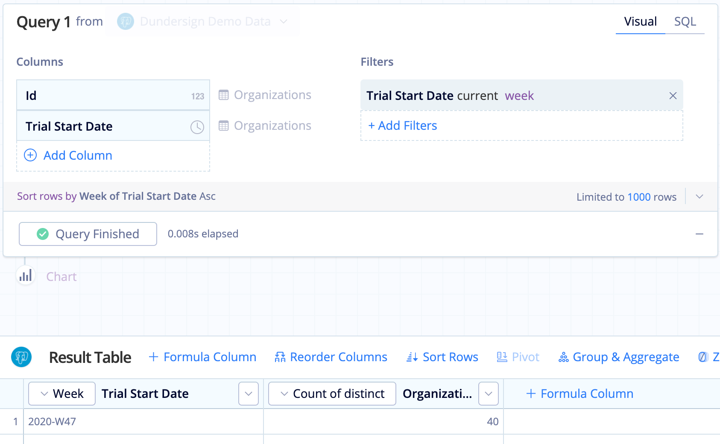Click Sort rows by Week of Trial Start Date
The image size is (720, 444).
point(116,196)
